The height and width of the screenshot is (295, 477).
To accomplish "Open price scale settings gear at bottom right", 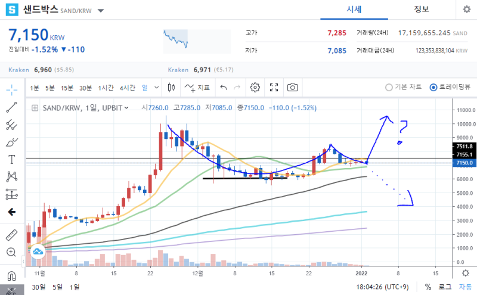I will coord(466,273).
